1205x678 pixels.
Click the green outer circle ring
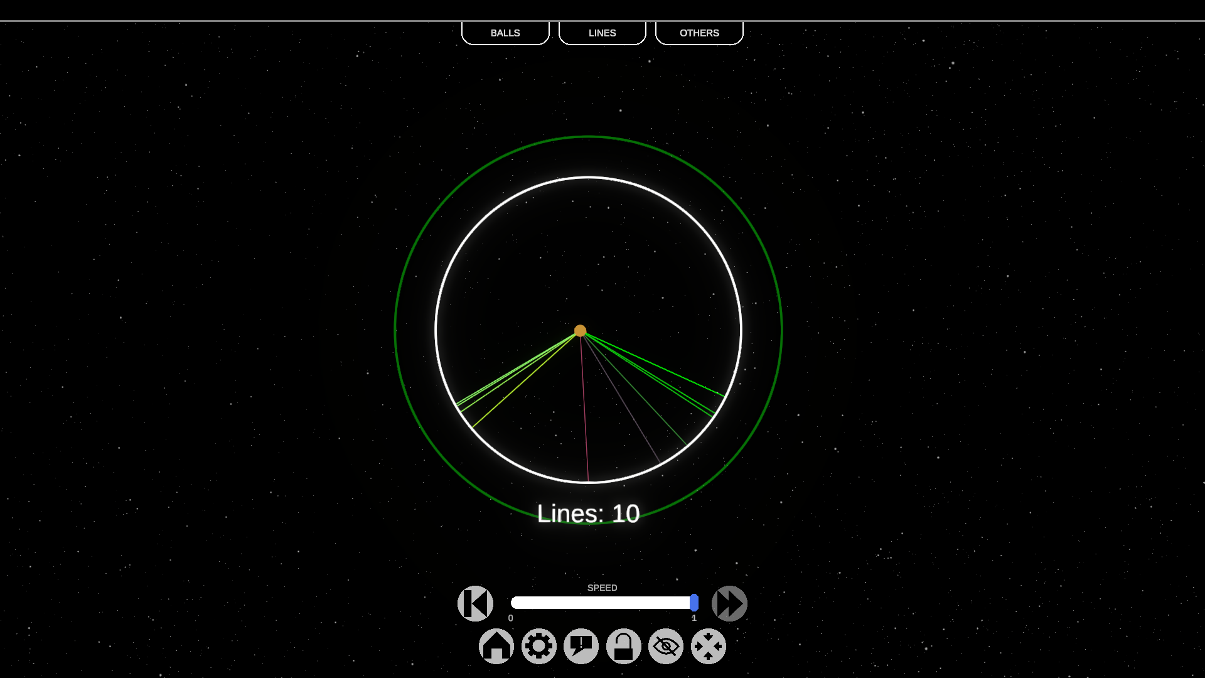tap(588, 136)
